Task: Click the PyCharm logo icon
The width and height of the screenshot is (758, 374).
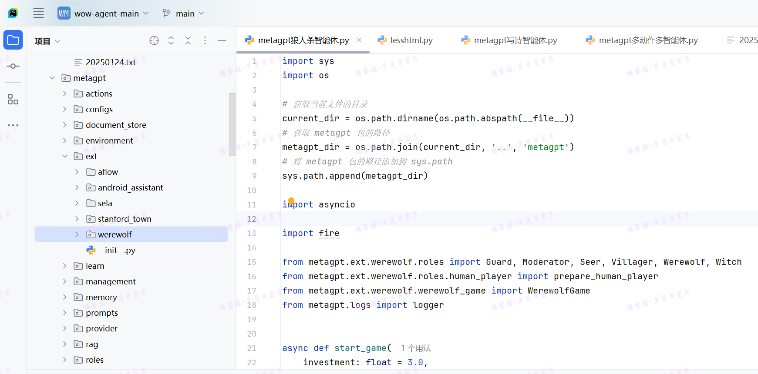Action: pos(13,13)
